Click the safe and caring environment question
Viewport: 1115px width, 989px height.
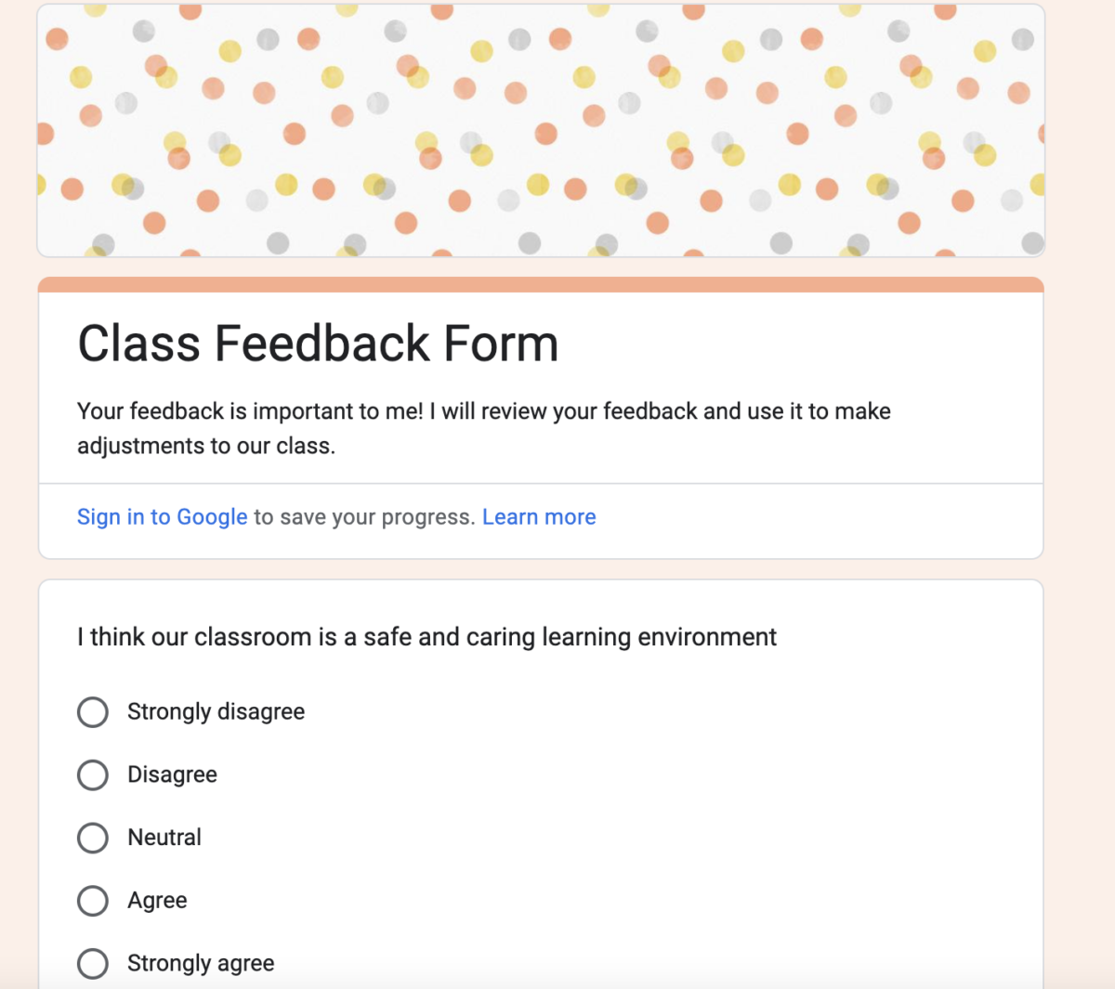426,637
